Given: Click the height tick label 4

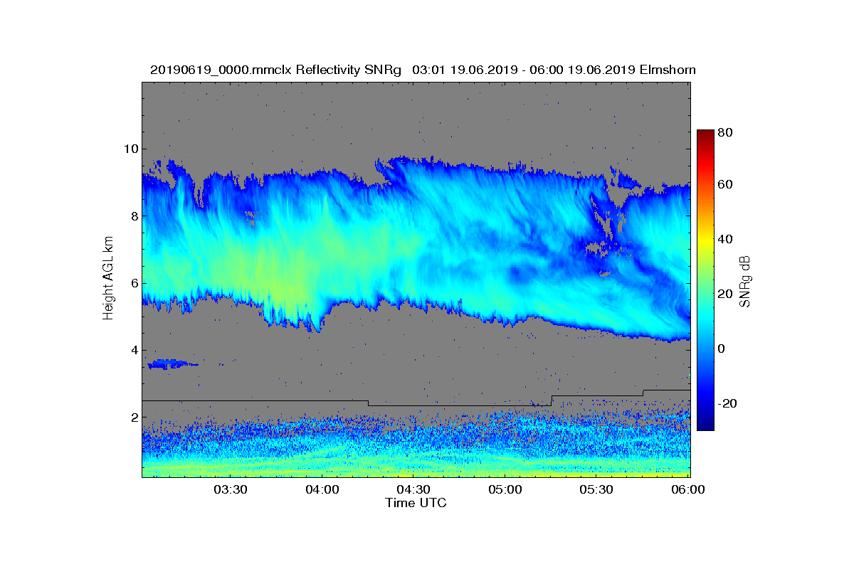Looking at the screenshot, I should (134, 350).
